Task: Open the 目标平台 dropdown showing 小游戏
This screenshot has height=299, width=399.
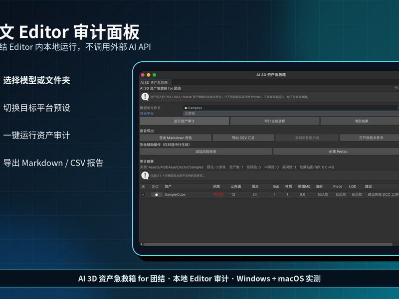Action: (x=291, y=114)
